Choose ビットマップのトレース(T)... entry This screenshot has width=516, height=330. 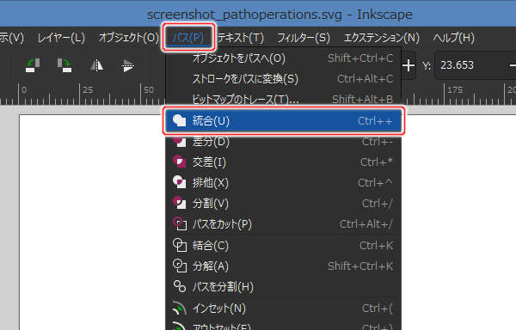click(x=283, y=99)
